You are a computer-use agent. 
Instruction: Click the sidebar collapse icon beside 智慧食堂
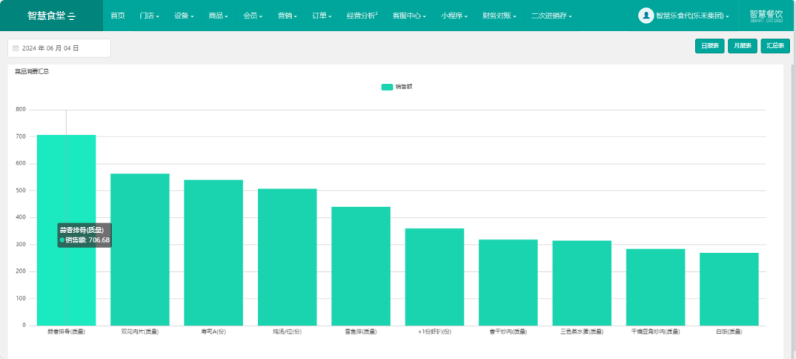pos(71,16)
